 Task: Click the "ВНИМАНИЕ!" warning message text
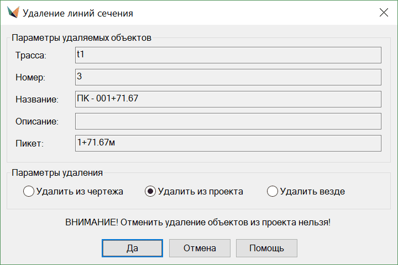198,223
